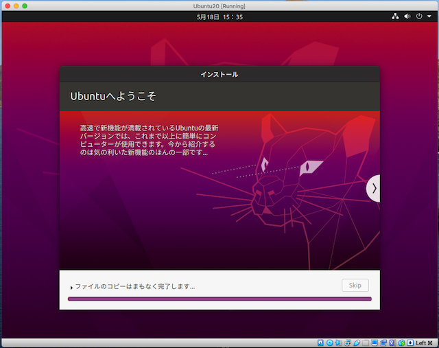The image size is (439, 348).
Task: Open the clock showing 5月18日 15:35
Action: [x=219, y=17]
